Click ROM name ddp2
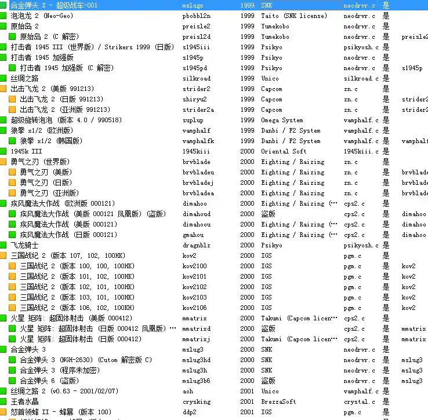The image size is (428, 420). point(190,412)
